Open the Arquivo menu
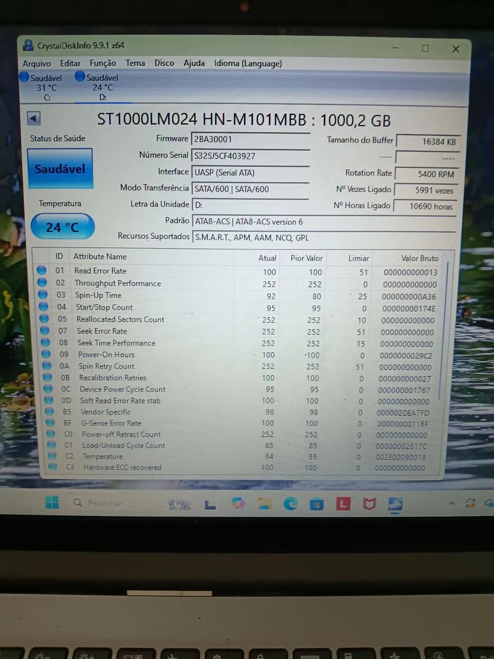 (37, 63)
